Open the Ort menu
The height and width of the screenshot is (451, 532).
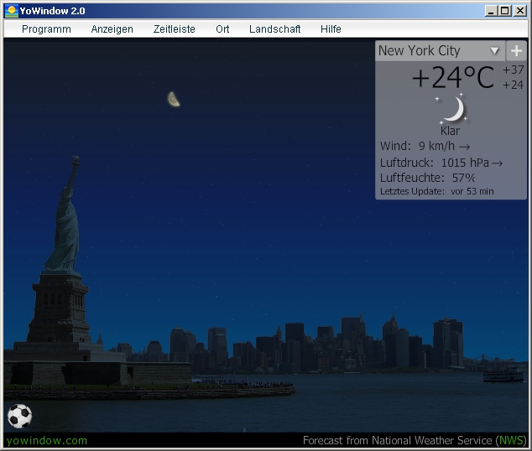click(222, 29)
